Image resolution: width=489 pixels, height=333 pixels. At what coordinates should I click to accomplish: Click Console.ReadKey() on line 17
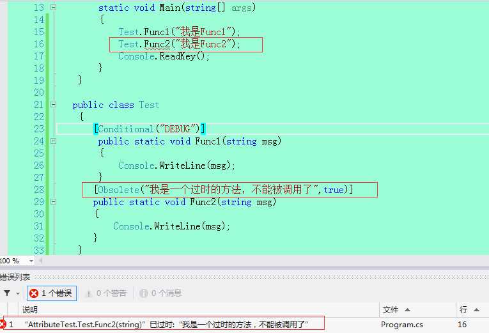click(164, 56)
